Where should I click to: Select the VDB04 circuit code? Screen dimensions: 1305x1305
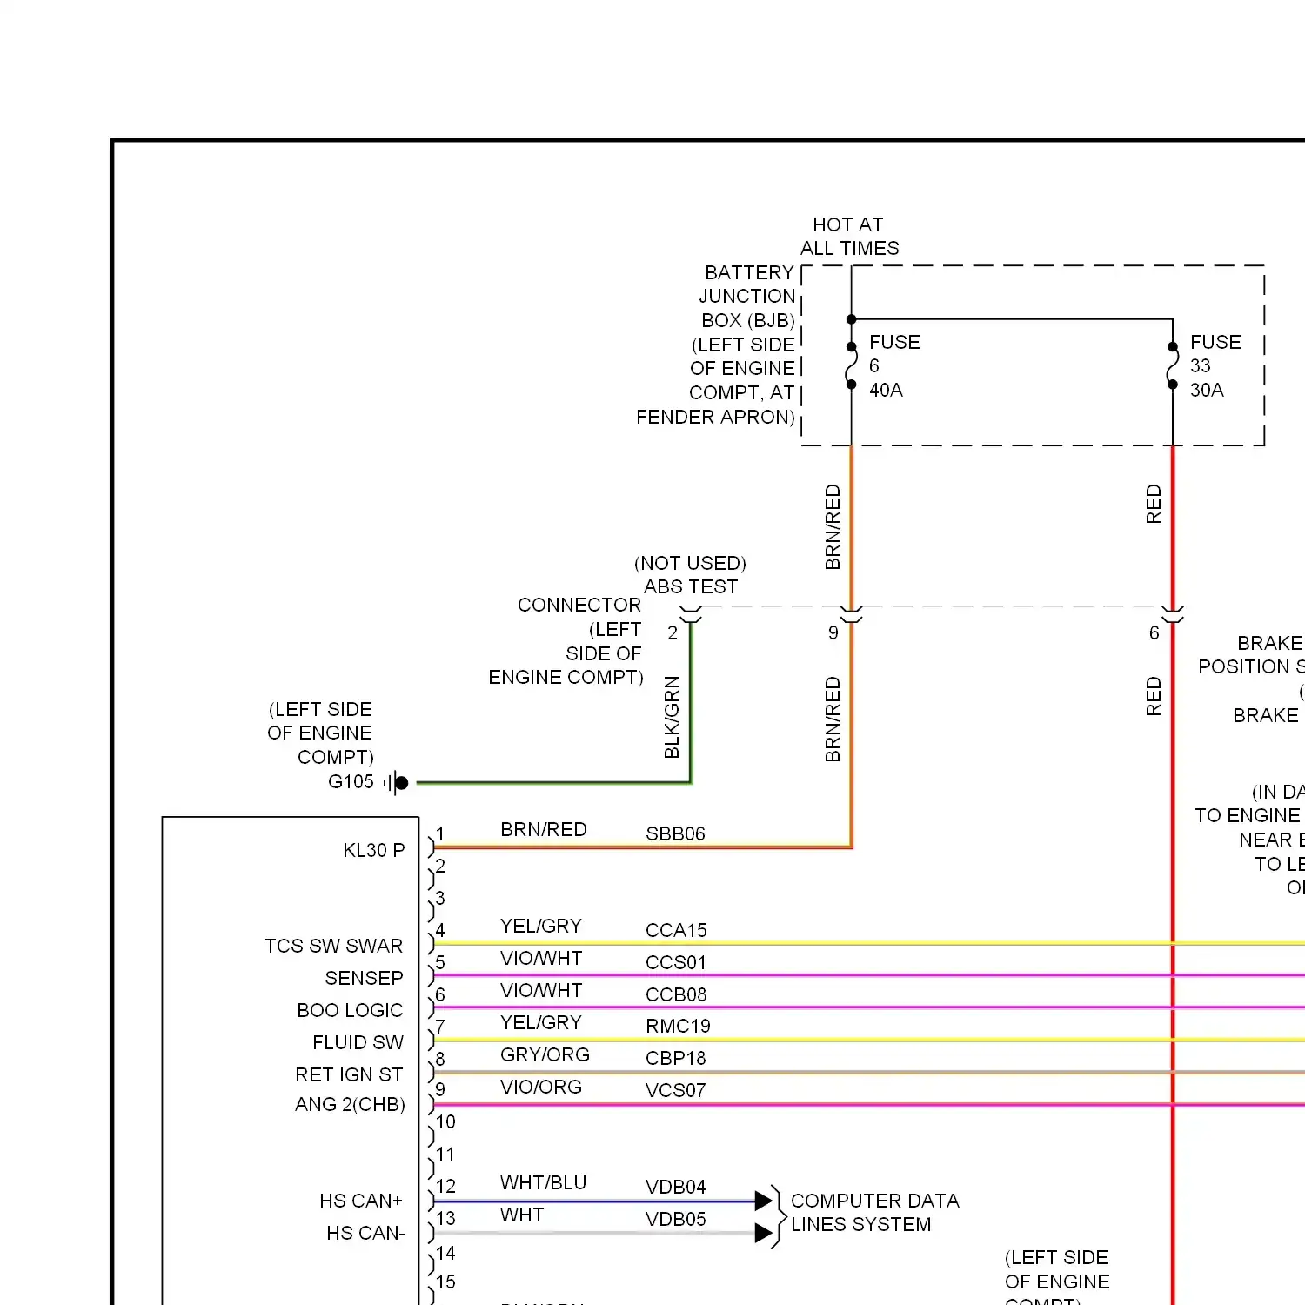coord(676,1188)
